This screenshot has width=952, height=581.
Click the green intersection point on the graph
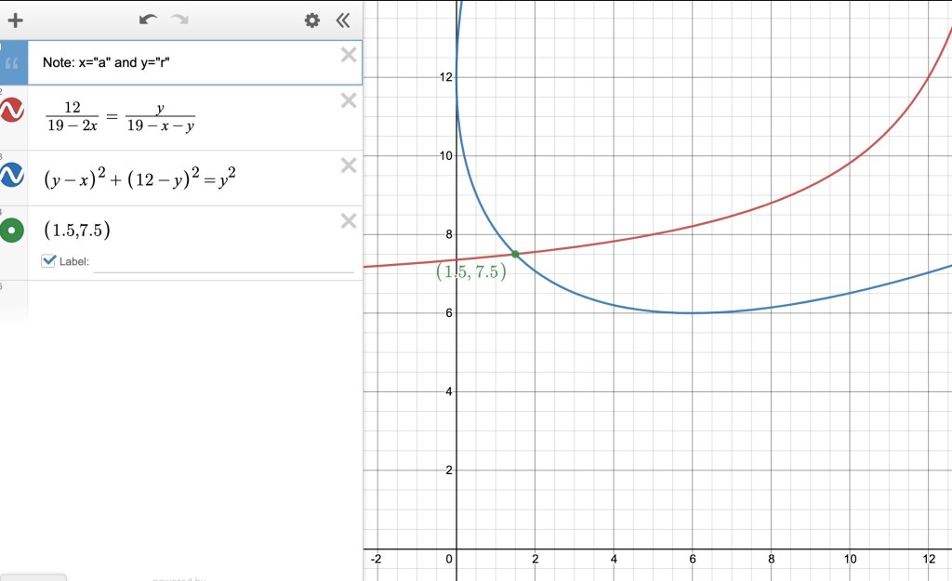pyautogui.click(x=515, y=254)
